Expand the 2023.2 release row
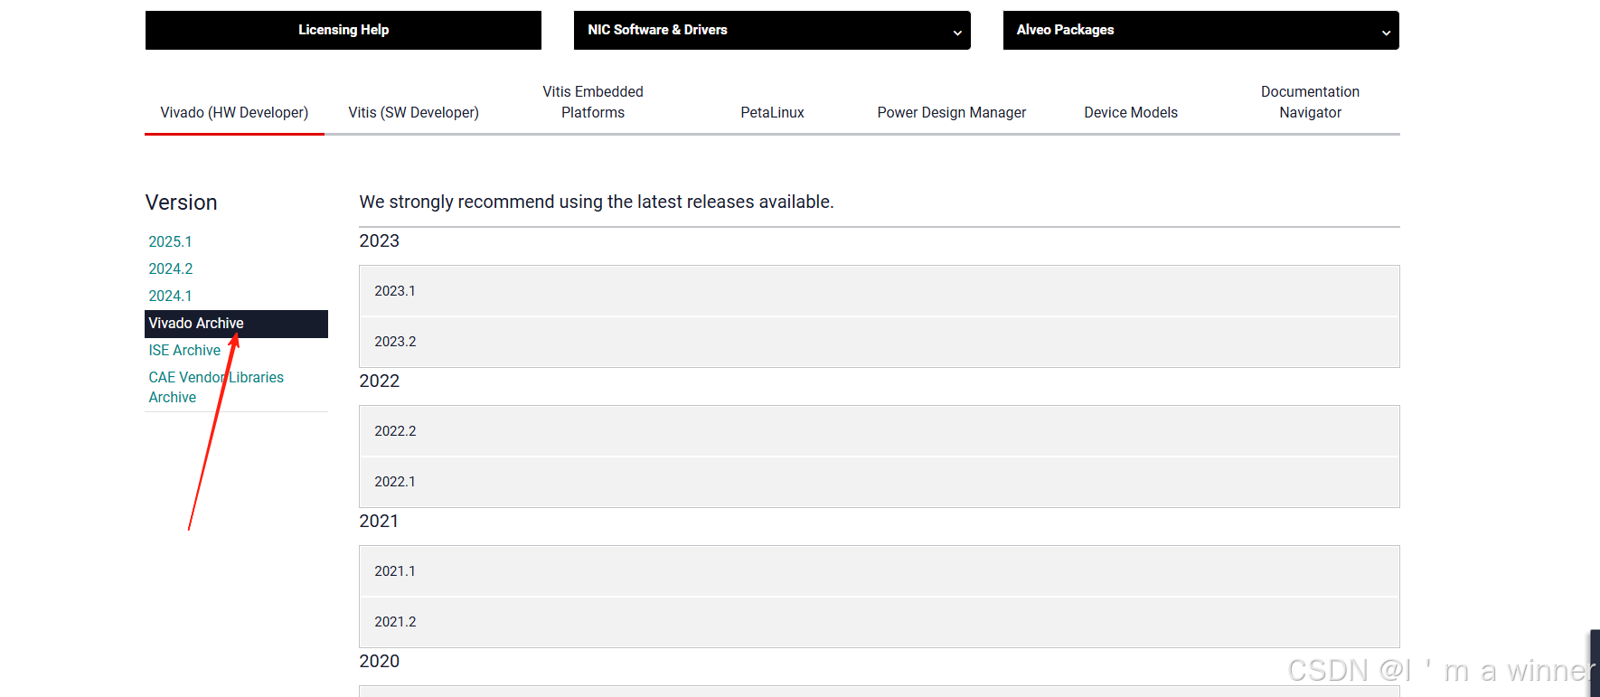Viewport: 1600px width, 697px height. 879,342
